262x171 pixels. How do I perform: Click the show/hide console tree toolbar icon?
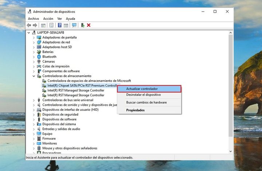(43, 25)
